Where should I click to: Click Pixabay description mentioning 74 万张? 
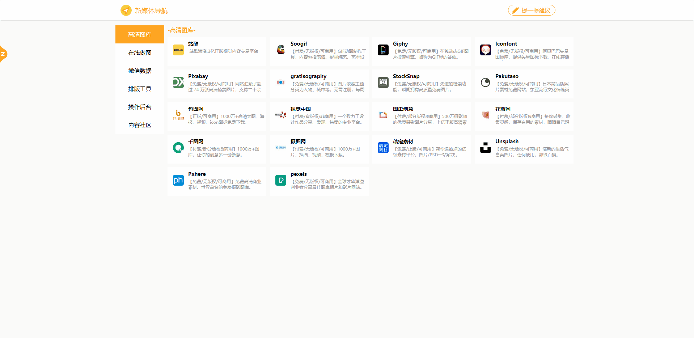pyautogui.click(x=225, y=87)
